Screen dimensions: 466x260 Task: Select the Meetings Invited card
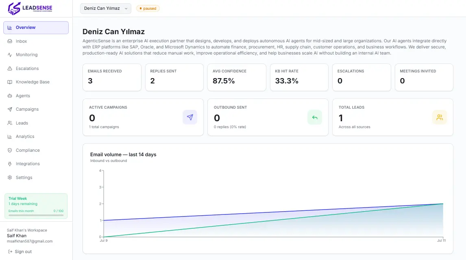point(424,77)
